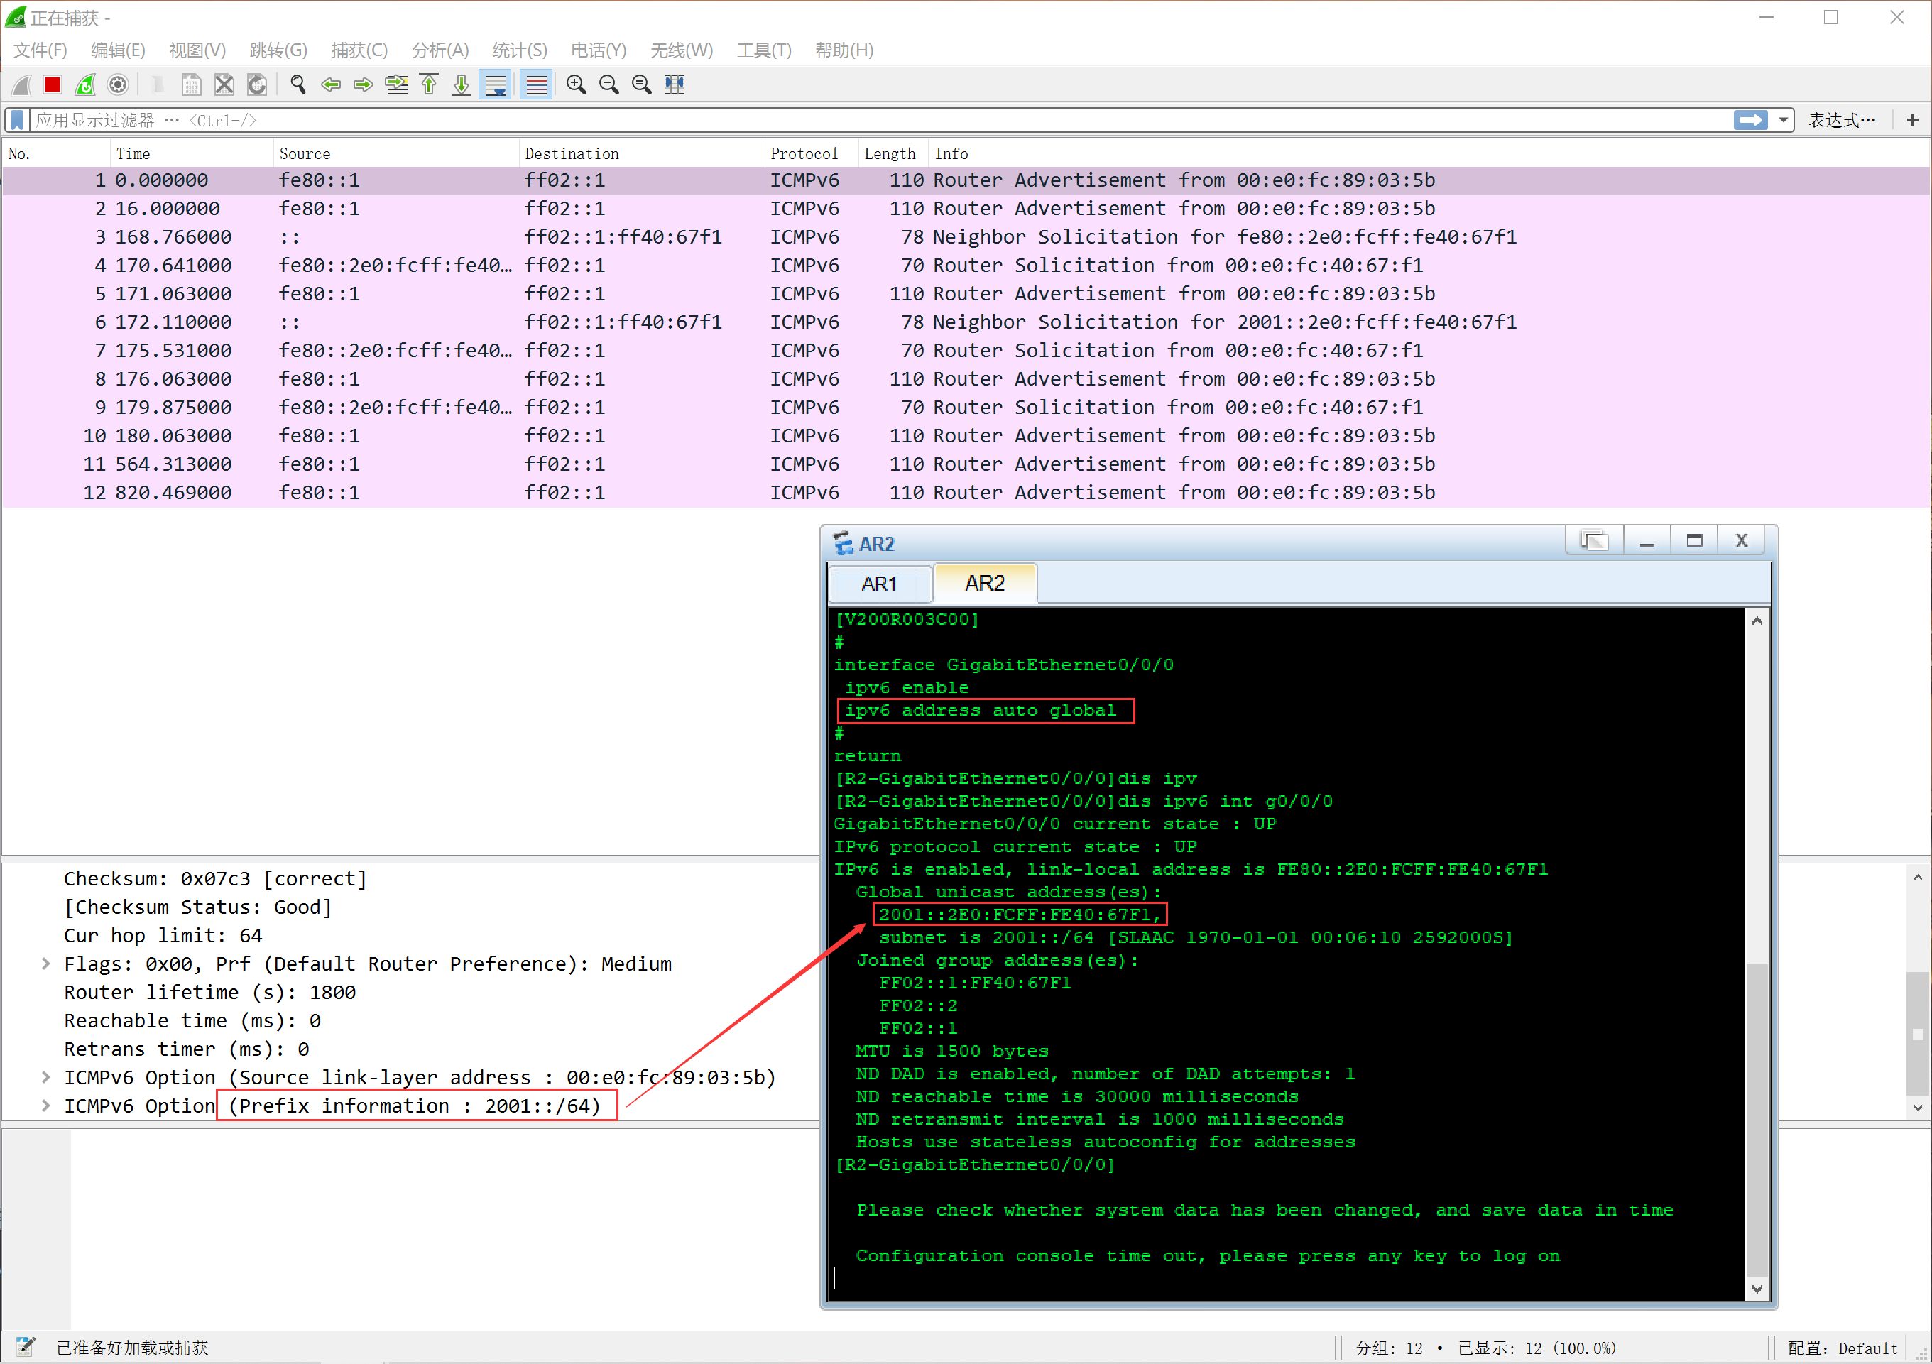
Task: Open display filter history dropdown arrow
Action: click(x=1782, y=120)
